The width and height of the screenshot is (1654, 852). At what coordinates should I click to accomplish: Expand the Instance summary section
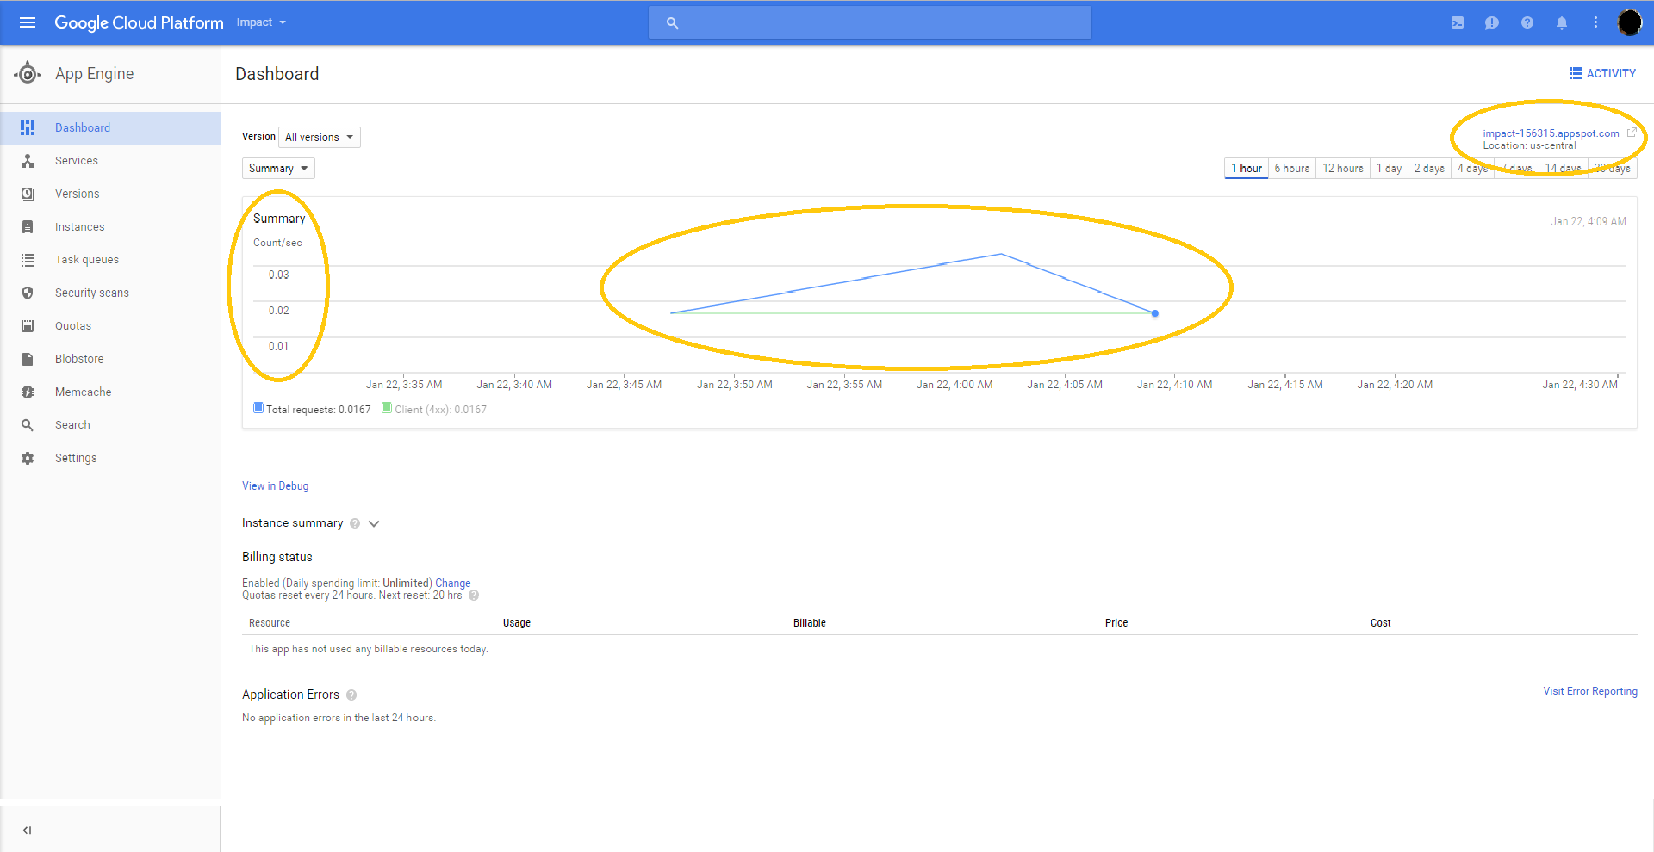[374, 523]
